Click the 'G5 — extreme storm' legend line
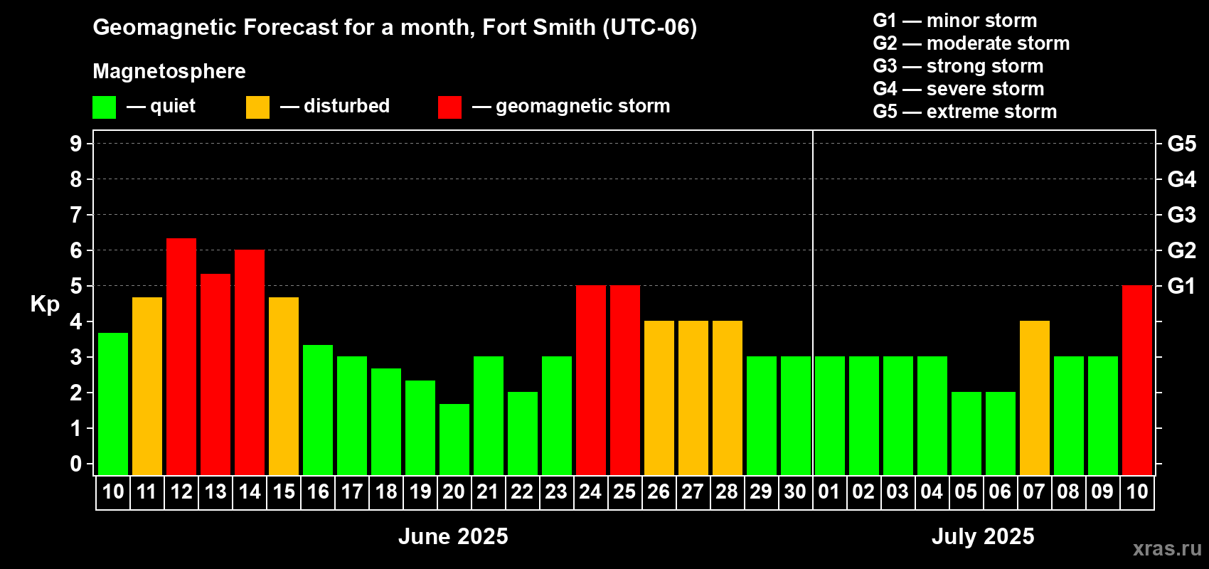Image resolution: width=1209 pixels, height=569 pixels. pyautogui.click(x=965, y=112)
